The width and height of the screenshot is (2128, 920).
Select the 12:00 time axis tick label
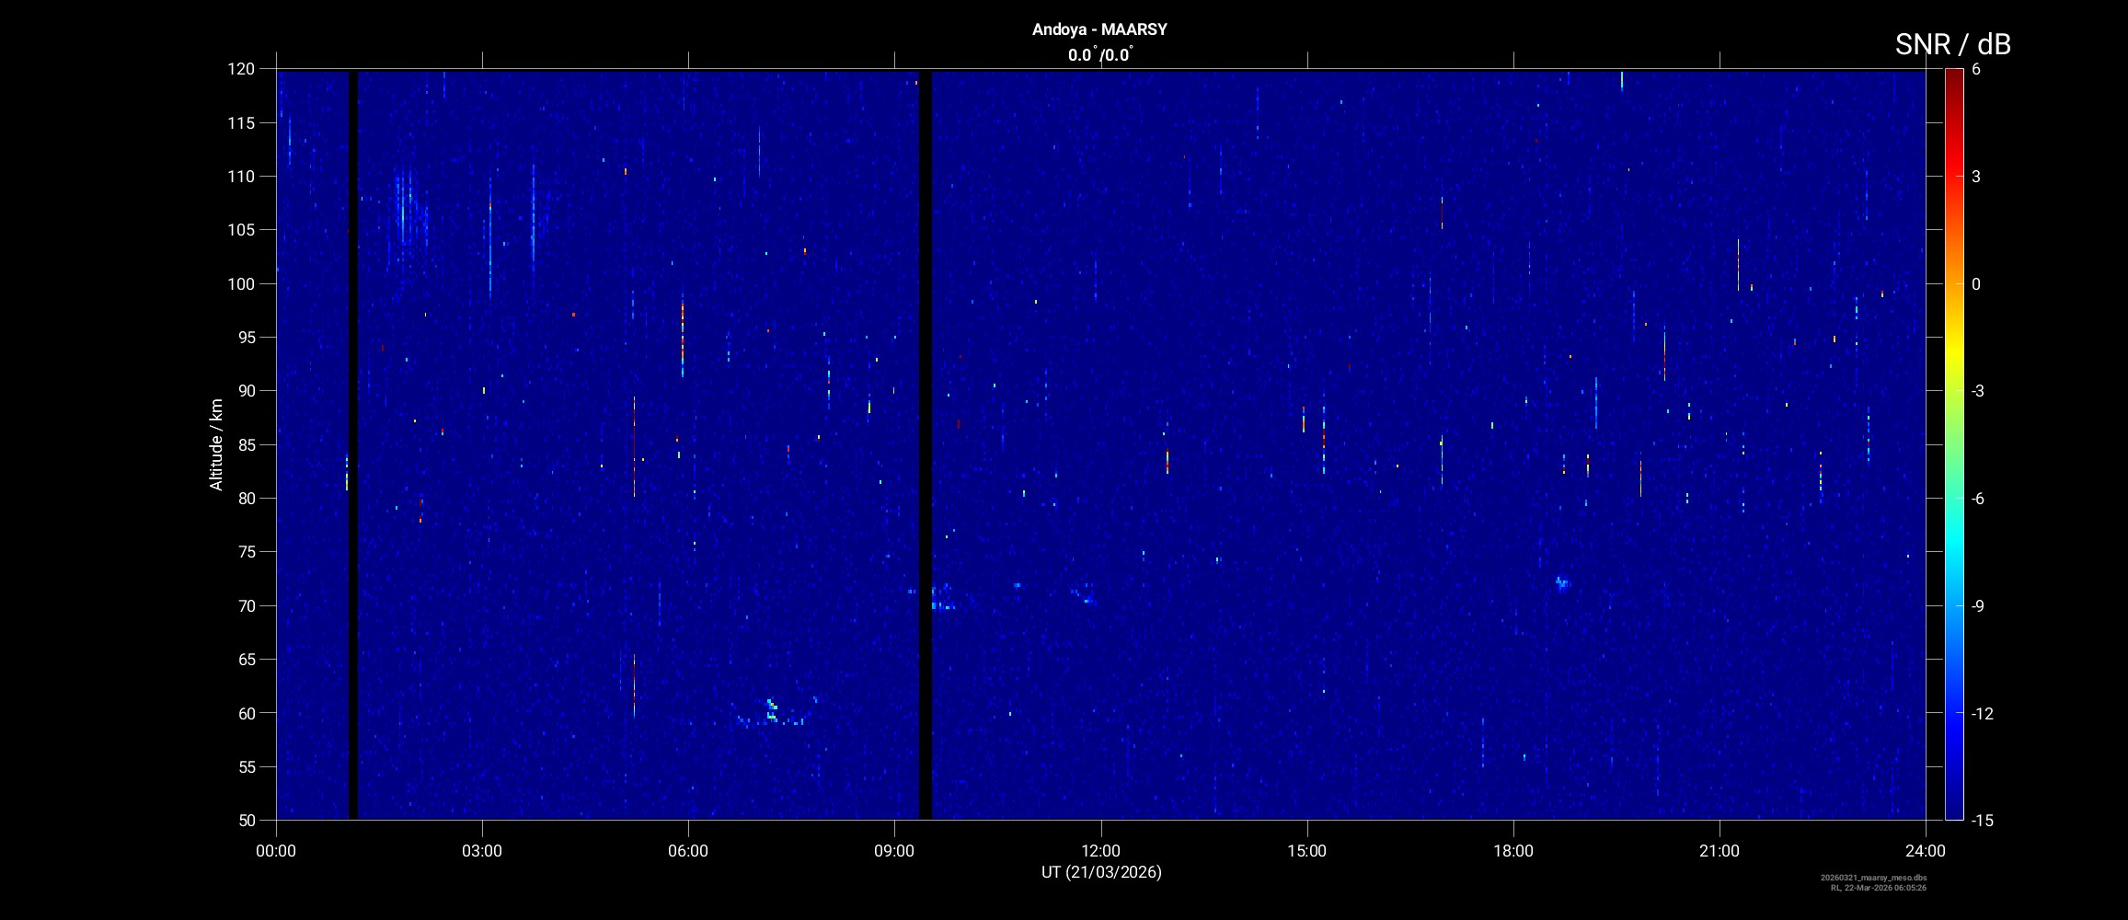click(1100, 851)
